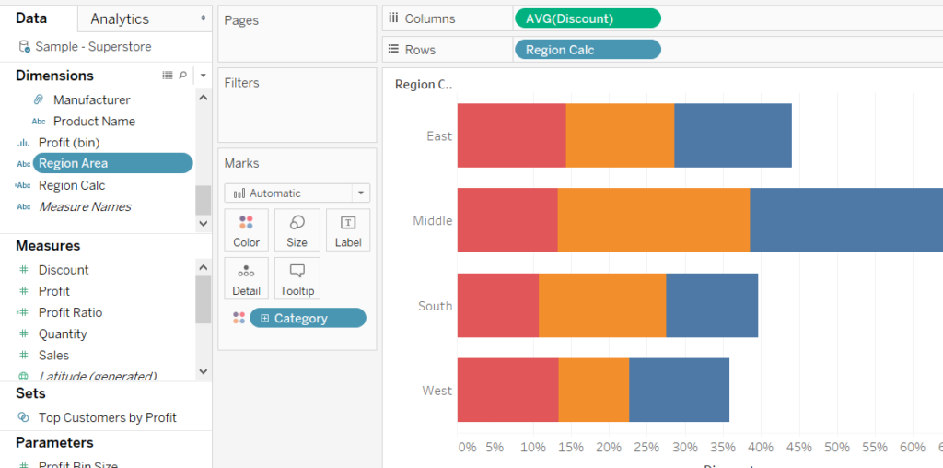Open the Color marks card

click(x=246, y=229)
